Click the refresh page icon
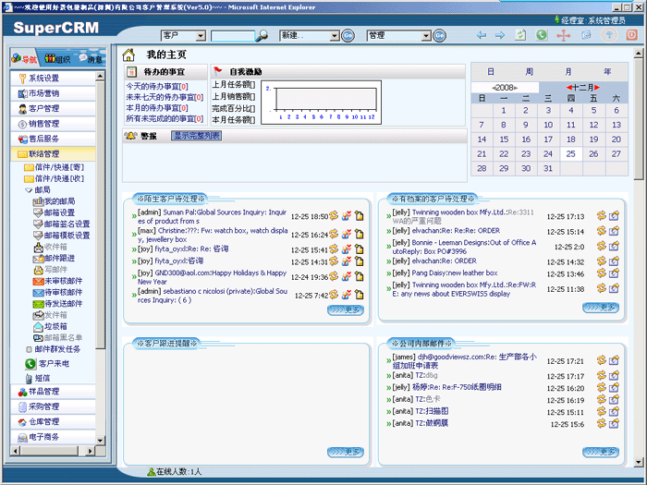This screenshot has width=647, height=485. coord(520,35)
